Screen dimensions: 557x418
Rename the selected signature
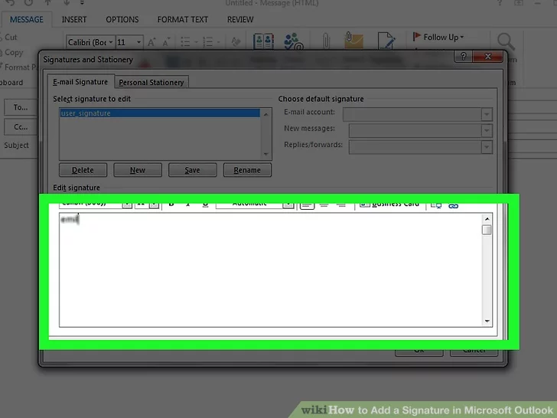[247, 170]
